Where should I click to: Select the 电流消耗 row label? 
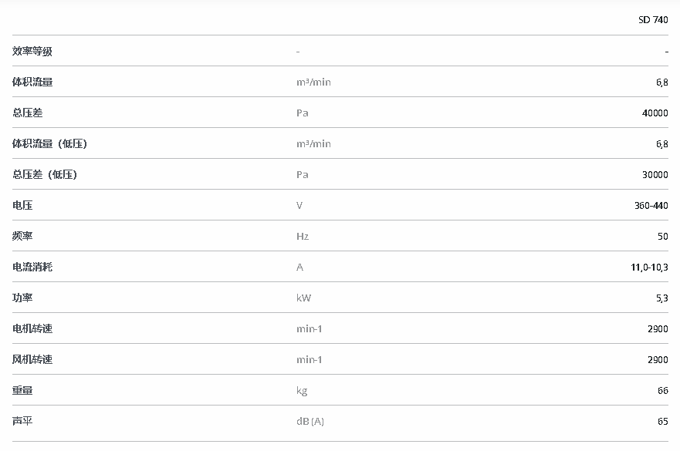pyautogui.click(x=32, y=267)
